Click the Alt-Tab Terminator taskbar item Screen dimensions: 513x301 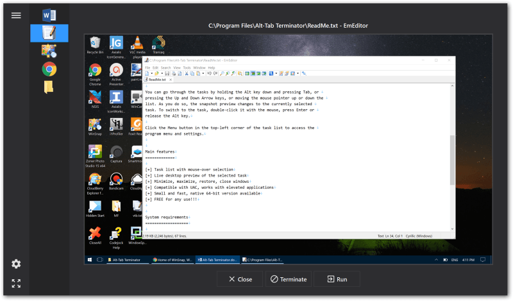click(x=126, y=260)
